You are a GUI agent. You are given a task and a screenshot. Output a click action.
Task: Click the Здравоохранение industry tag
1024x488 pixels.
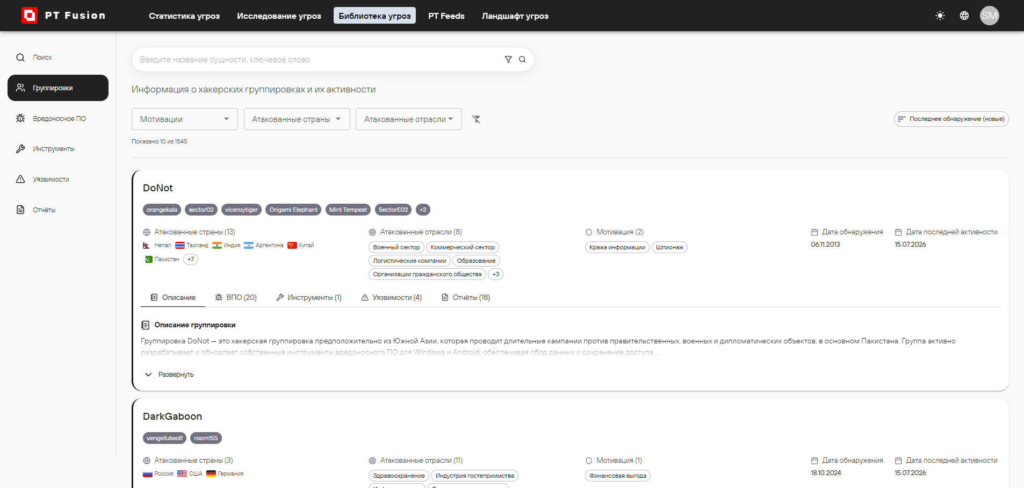399,476
